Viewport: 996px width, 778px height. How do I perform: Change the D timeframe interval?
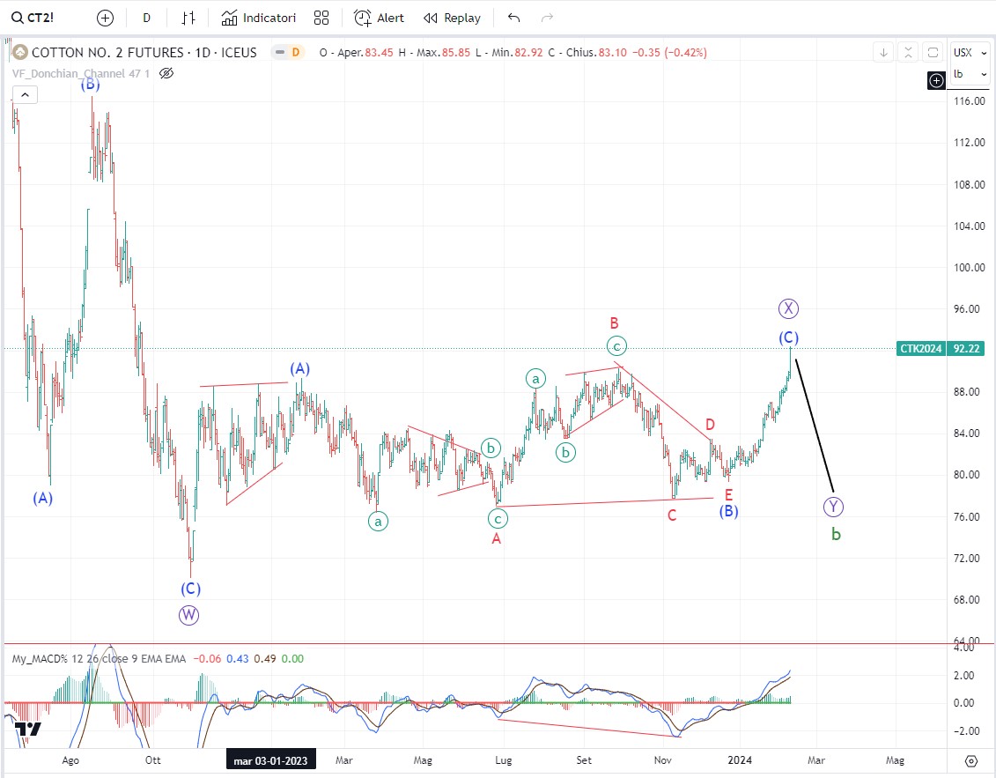[147, 18]
